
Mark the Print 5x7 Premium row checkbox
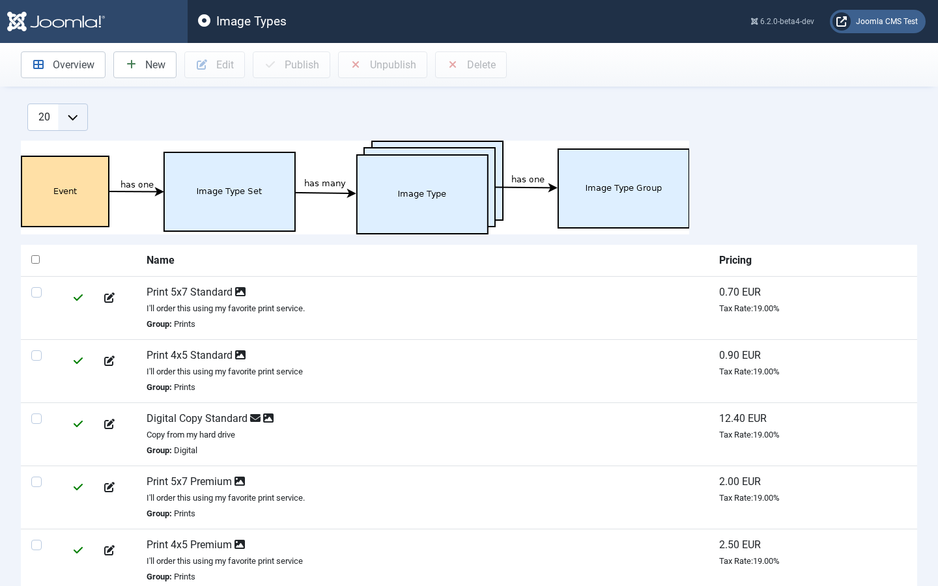36,482
